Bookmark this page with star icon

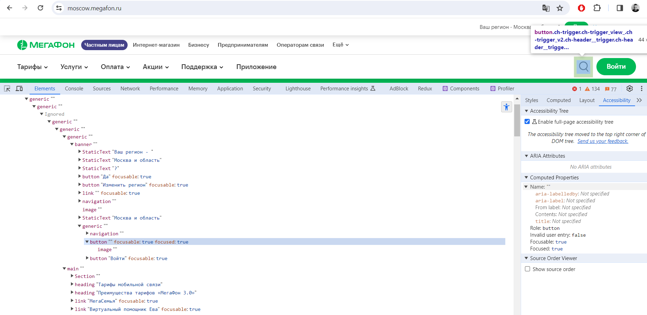560,8
